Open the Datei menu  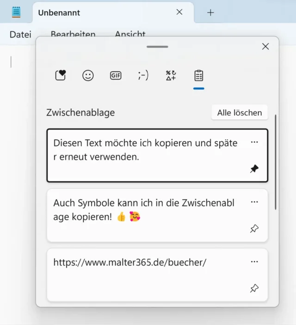(20, 34)
